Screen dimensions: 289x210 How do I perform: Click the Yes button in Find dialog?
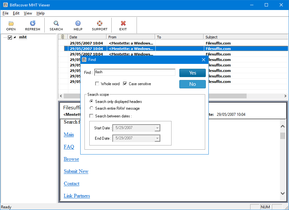(193, 73)
